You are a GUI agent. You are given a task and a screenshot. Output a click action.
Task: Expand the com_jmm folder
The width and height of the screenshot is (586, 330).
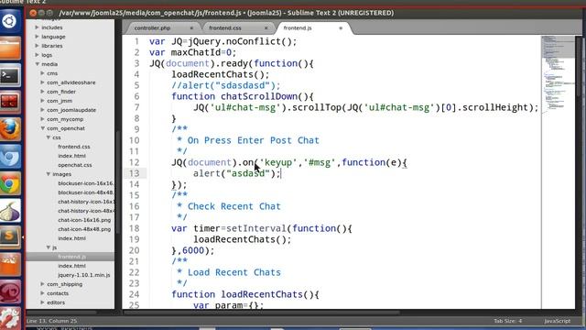coord(43,101)
